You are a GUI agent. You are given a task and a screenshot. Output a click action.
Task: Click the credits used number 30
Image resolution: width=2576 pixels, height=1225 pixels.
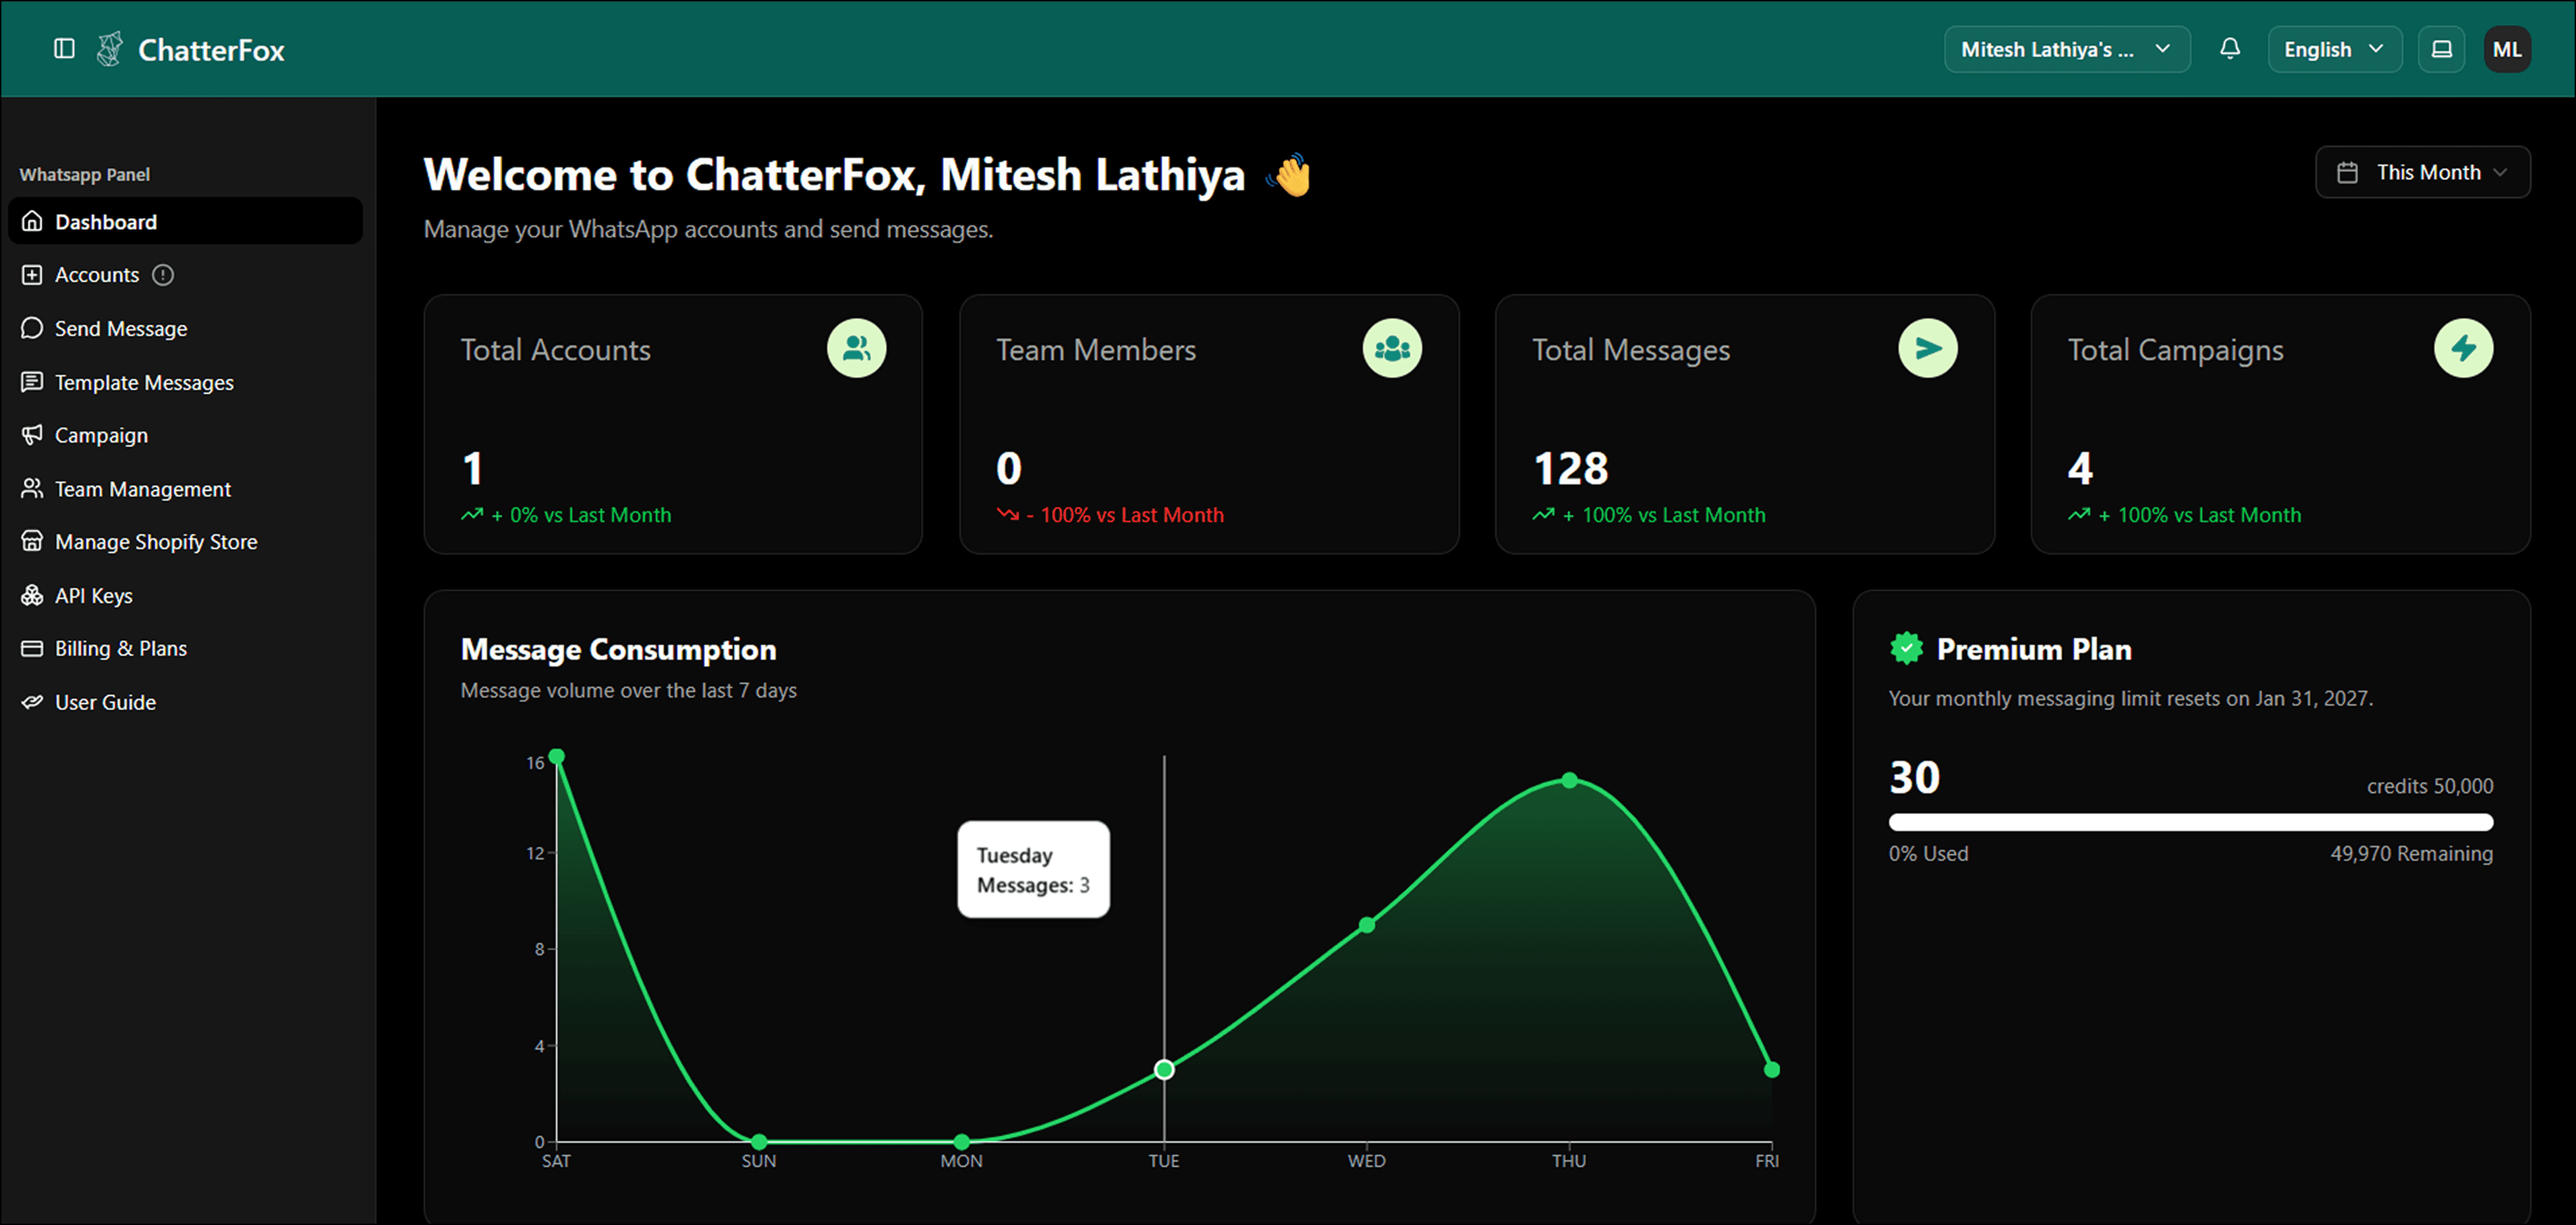point(1914,777)
